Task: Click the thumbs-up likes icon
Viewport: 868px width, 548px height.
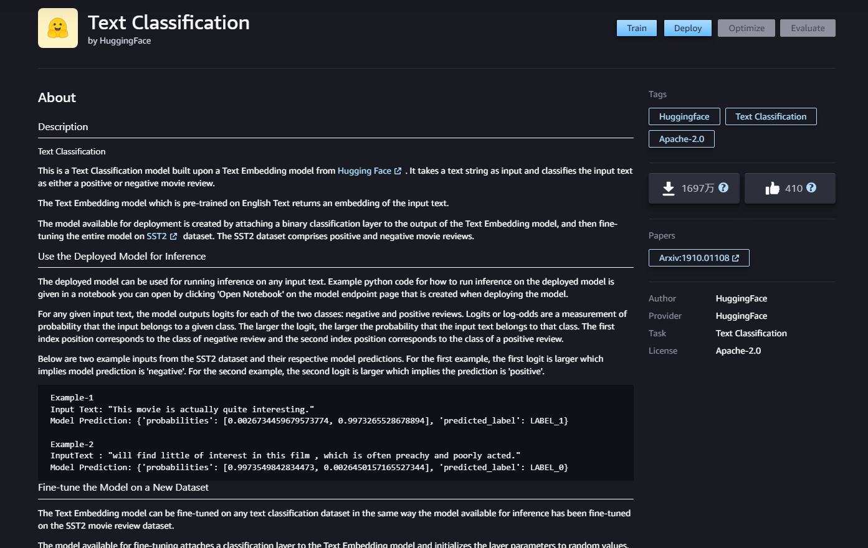Action: [x=773, y=188]
